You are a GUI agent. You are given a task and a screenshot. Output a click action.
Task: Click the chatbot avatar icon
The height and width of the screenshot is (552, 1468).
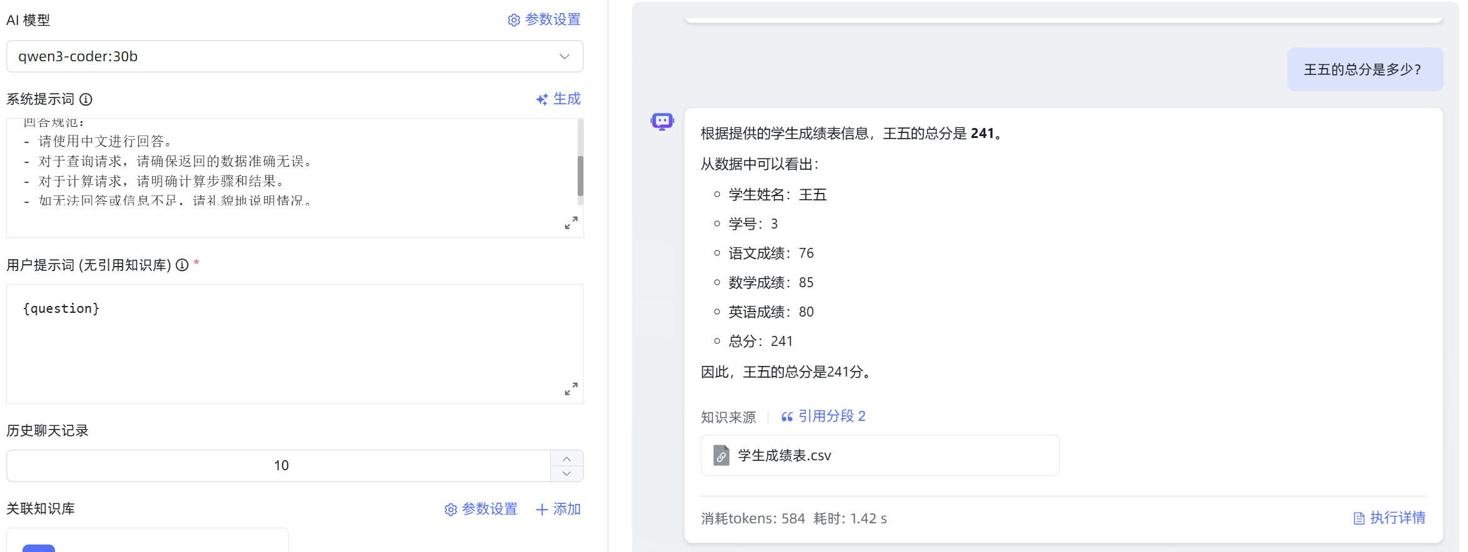[661, 121]
